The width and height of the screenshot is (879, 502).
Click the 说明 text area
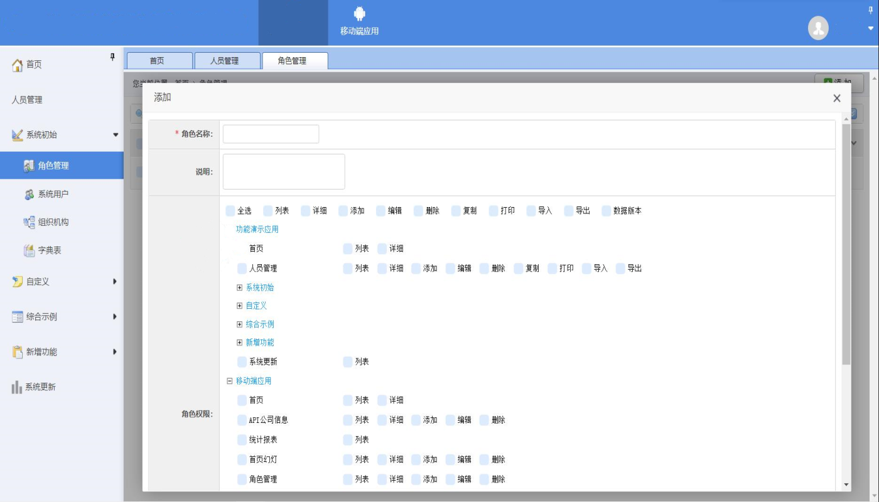[284, 171]
